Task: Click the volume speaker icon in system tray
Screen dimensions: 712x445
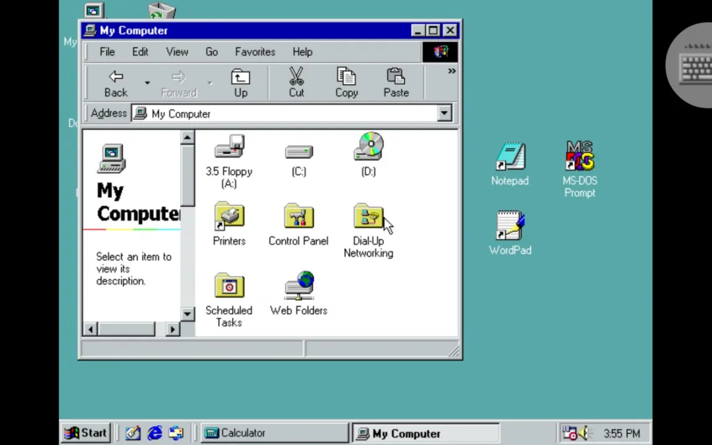Action: 583,433
